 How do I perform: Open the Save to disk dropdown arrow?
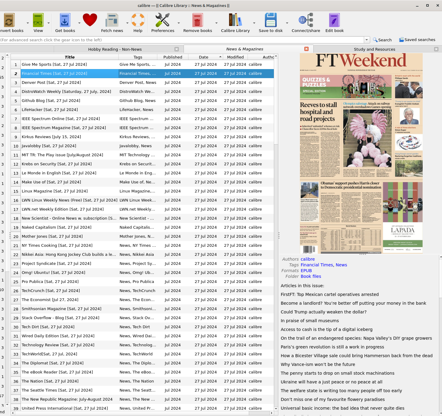pos(287,23)
